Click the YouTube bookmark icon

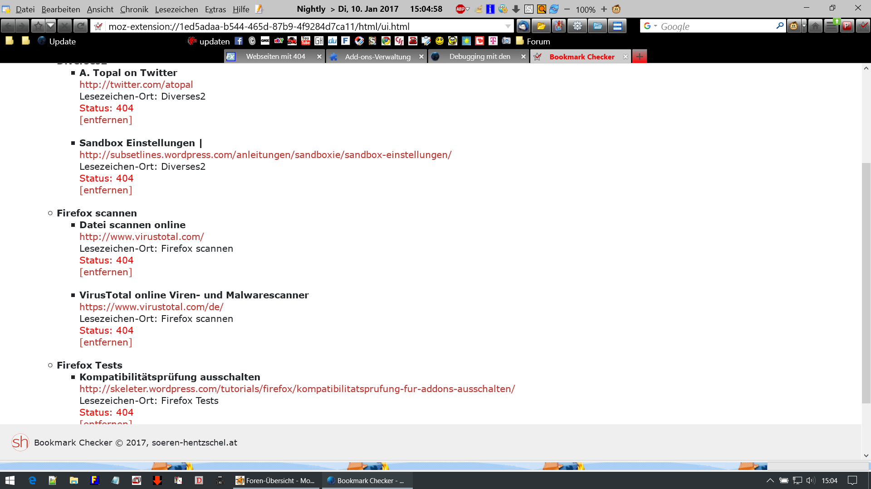coord(305,41)
